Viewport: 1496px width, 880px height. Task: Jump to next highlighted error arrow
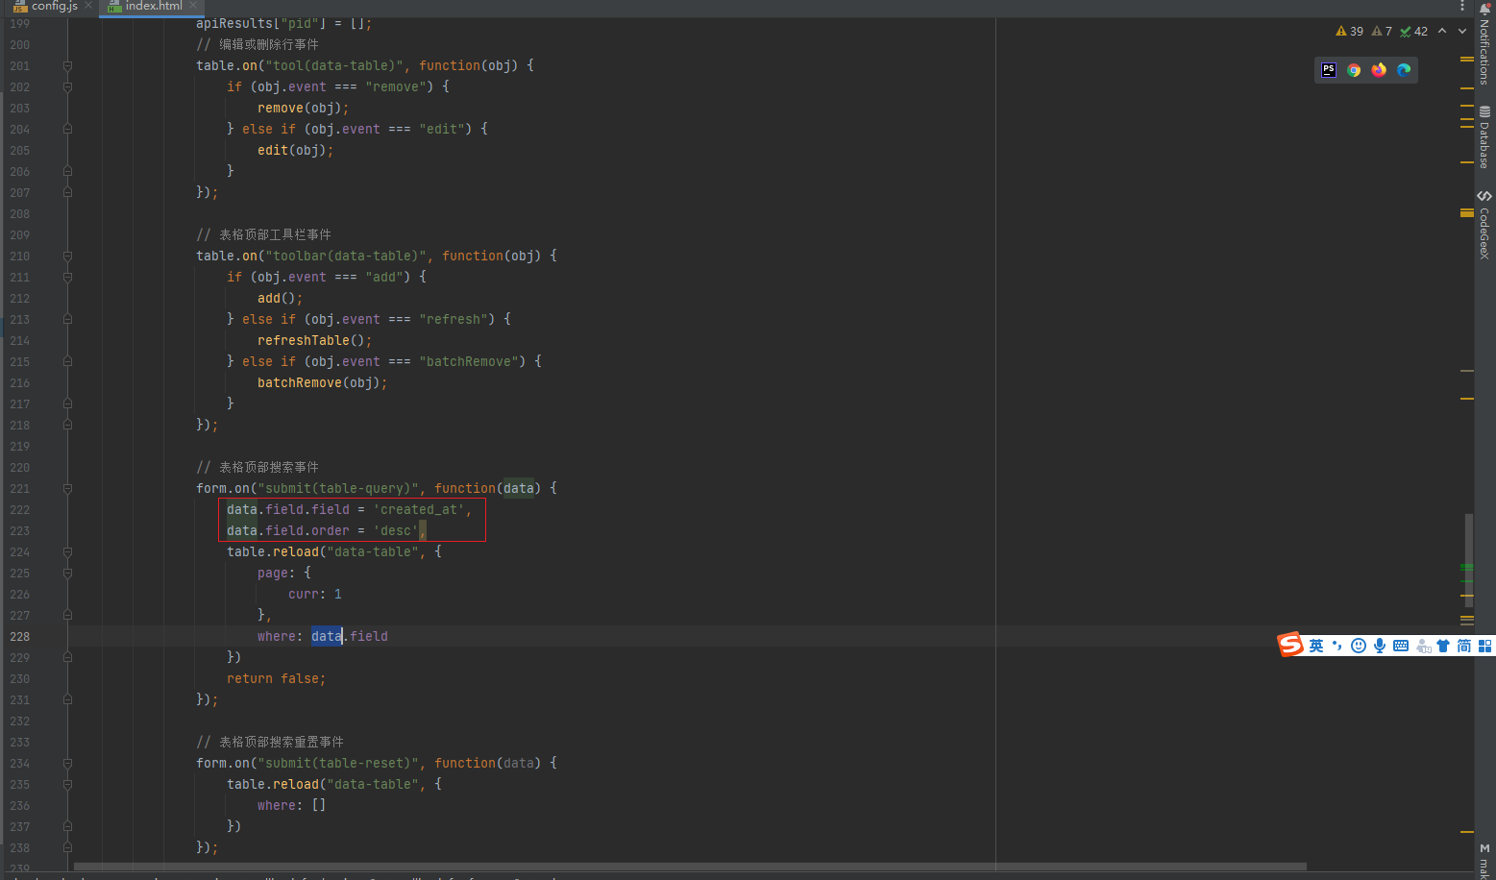point(1462,32)
